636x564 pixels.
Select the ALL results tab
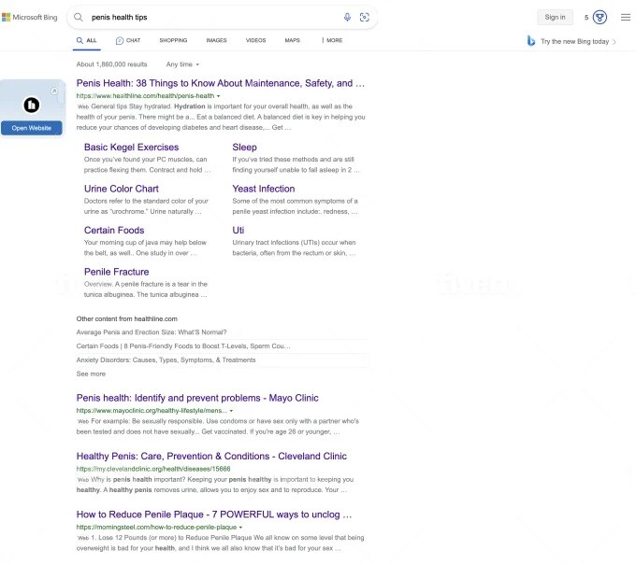tap(87, 40)
